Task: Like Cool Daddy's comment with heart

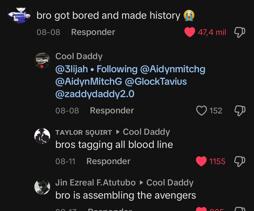Action: [202, 111]
